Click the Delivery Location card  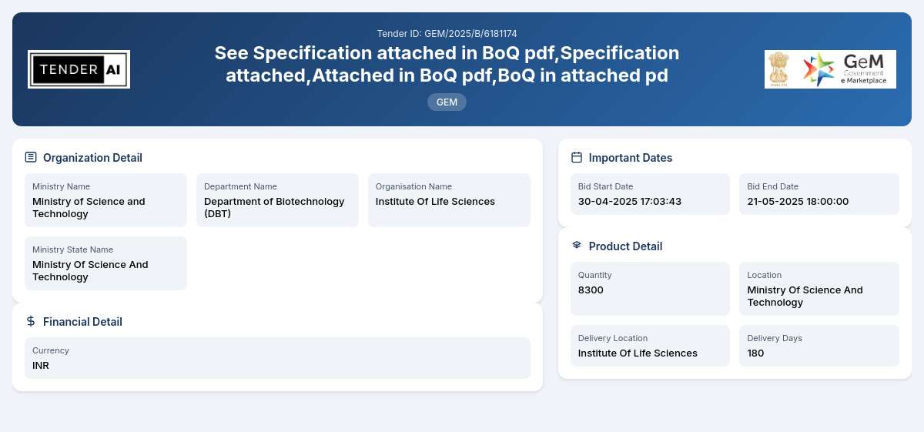(650, 346)
